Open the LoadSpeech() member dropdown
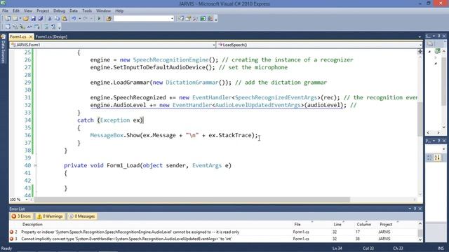This screenshot has height=252, width=449. (420, 45)
